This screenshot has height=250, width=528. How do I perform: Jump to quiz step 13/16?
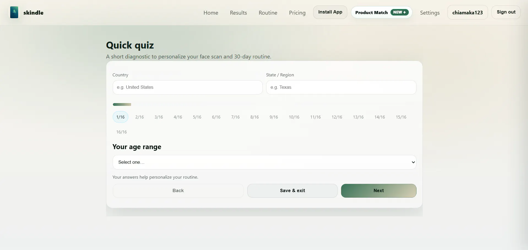(358, 117)
